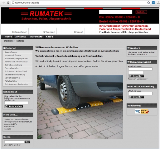Click the magnifier icon beside Suche starten
Viewport: 160px width, 149px height.
pyautogui.click(x=6, y=106)
